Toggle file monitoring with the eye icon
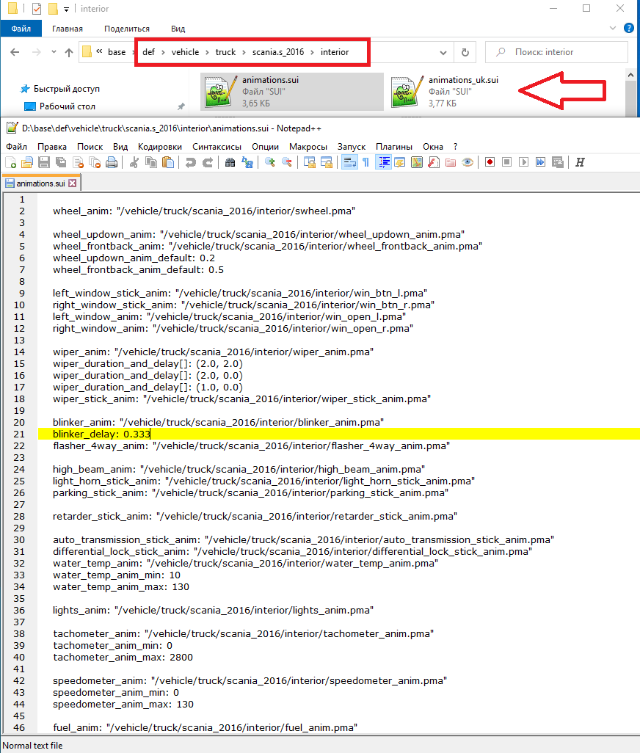Image resolution: width=640 pixels, height=753 pixels. coord(468,162)
